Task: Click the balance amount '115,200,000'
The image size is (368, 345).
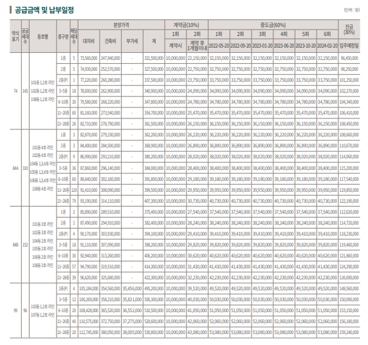Action: tap(349, 168)
